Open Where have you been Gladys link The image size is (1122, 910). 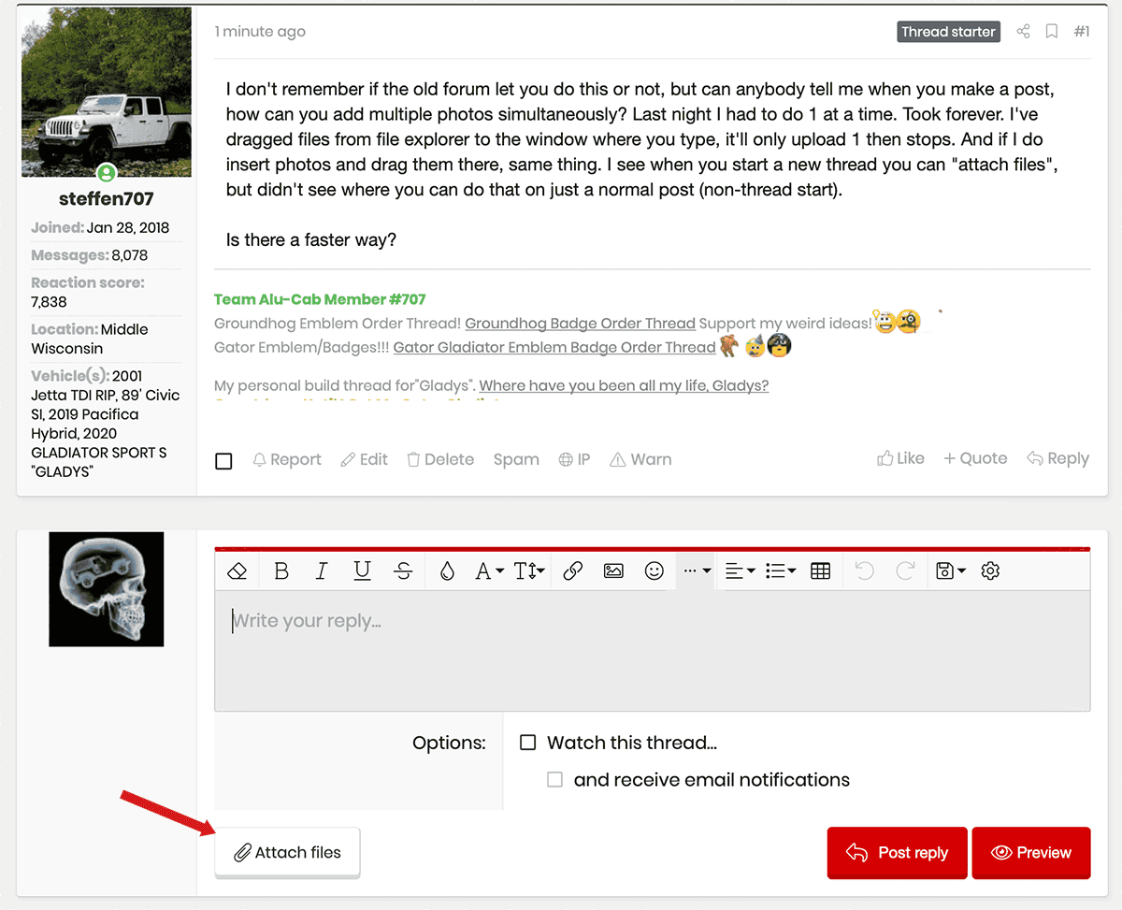624,385
